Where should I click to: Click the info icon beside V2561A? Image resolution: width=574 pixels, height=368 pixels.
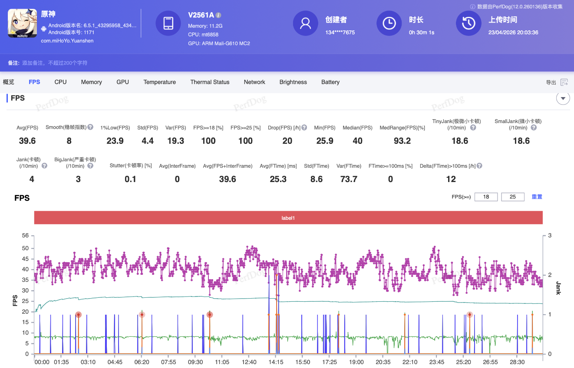click(219, 15)
